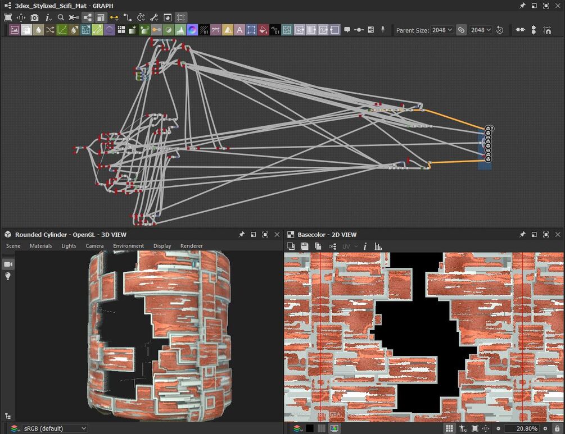Select the screenshot camera icon in graph toolbar
This screenshot has height=434, width=565.
coord(35,18)
